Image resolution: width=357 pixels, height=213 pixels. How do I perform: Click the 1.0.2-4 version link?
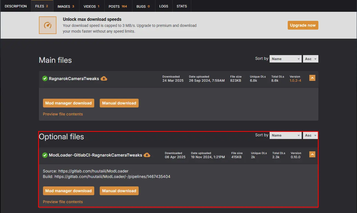pos(295,81)
